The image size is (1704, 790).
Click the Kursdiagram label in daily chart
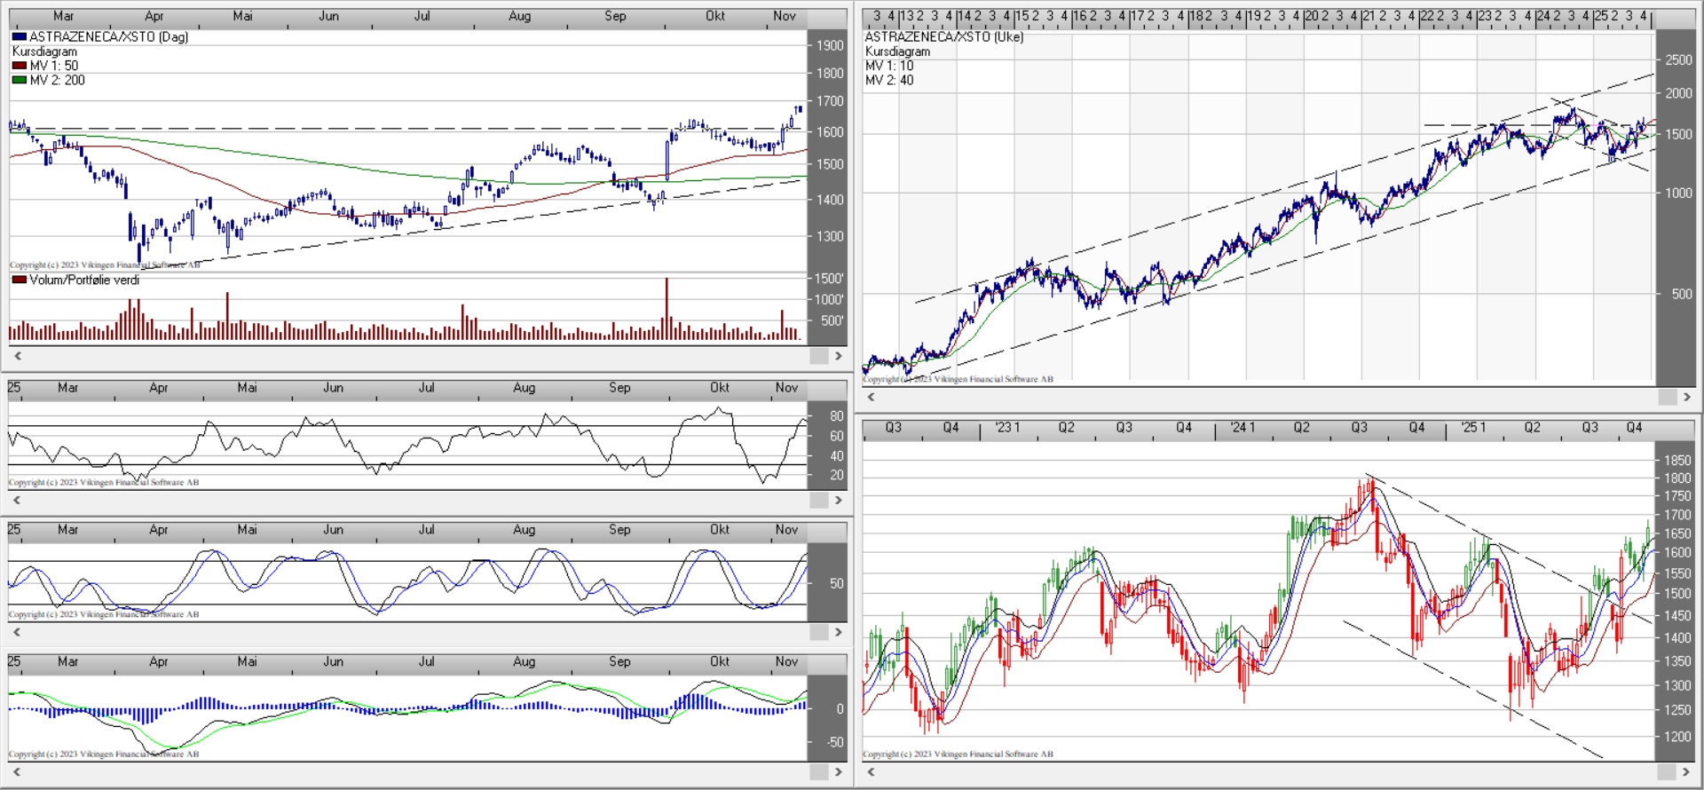(x=44, y=51)
